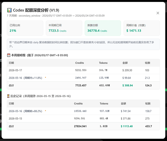The image size is (167, 141).
Task: Click the green total $ 308.94
Action: pyautogui.click(x=128, y=85)
